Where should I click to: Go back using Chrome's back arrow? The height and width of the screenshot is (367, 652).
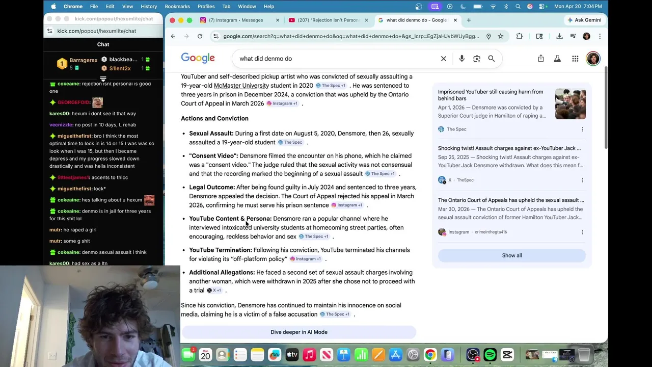173,36
